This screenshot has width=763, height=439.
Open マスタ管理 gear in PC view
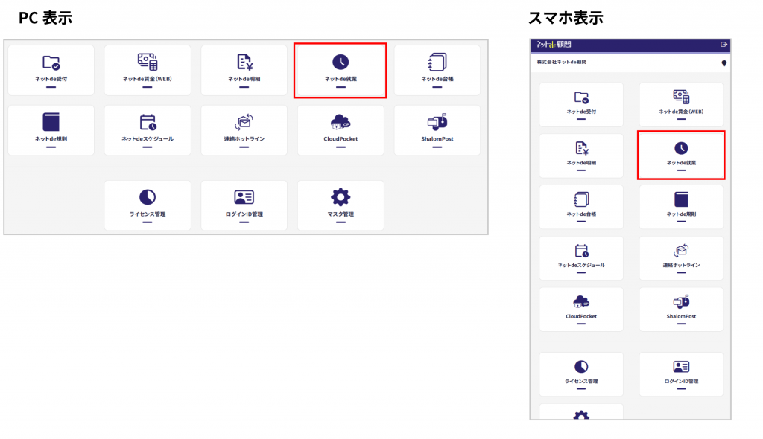click(341, 197)
